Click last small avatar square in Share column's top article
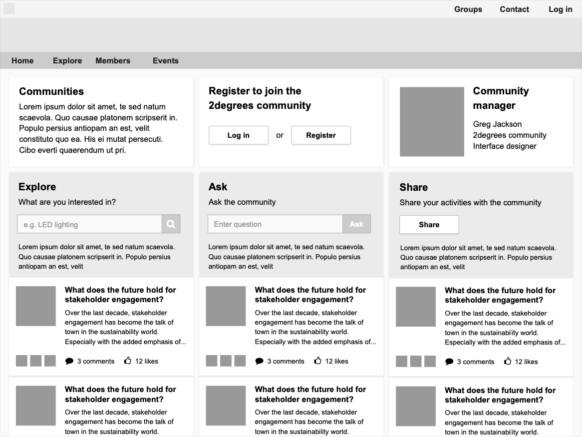The height and width of the screenshot is (437, 582). [x=430, y=361]
